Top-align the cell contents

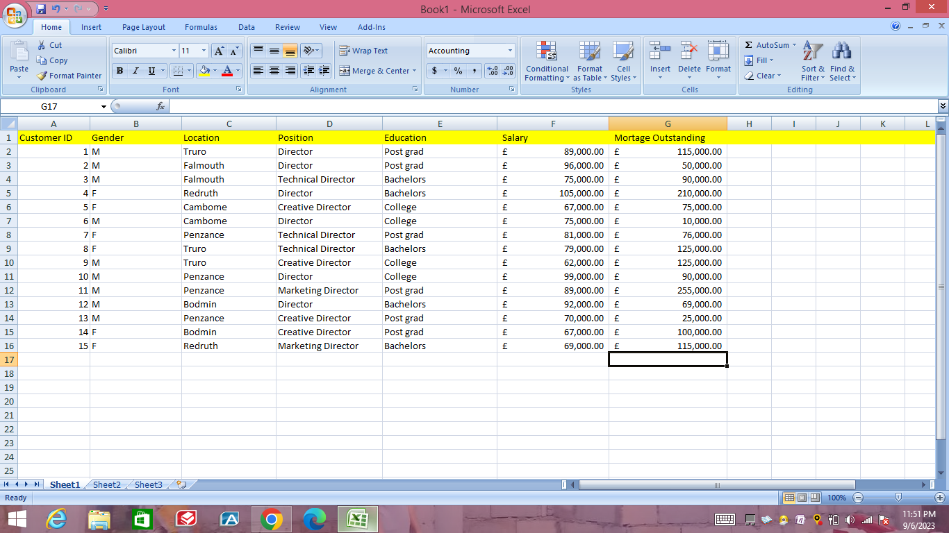pos(258,51)
